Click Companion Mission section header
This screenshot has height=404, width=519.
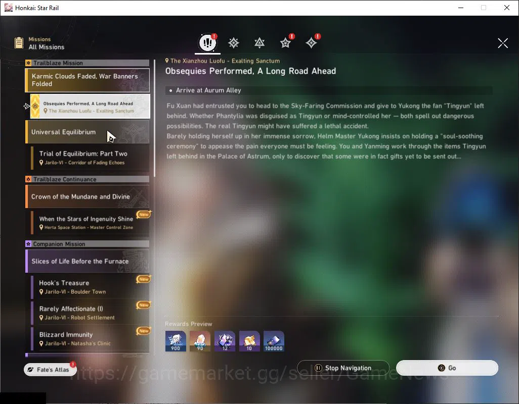[87, 244]
